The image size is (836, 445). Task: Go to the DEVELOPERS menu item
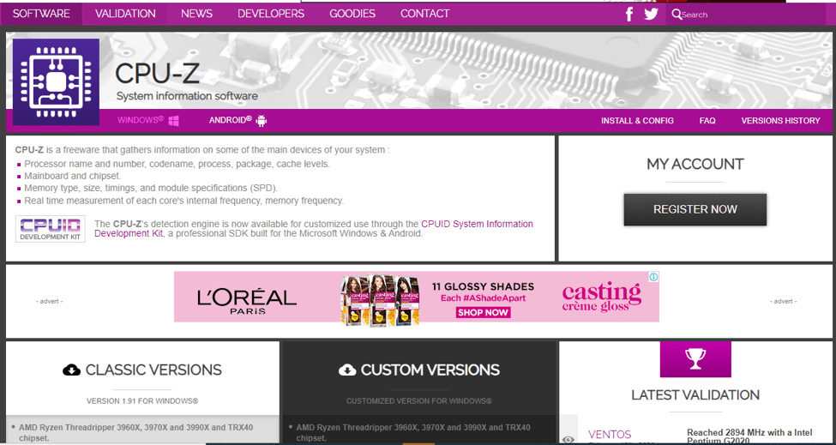point(270,14)
